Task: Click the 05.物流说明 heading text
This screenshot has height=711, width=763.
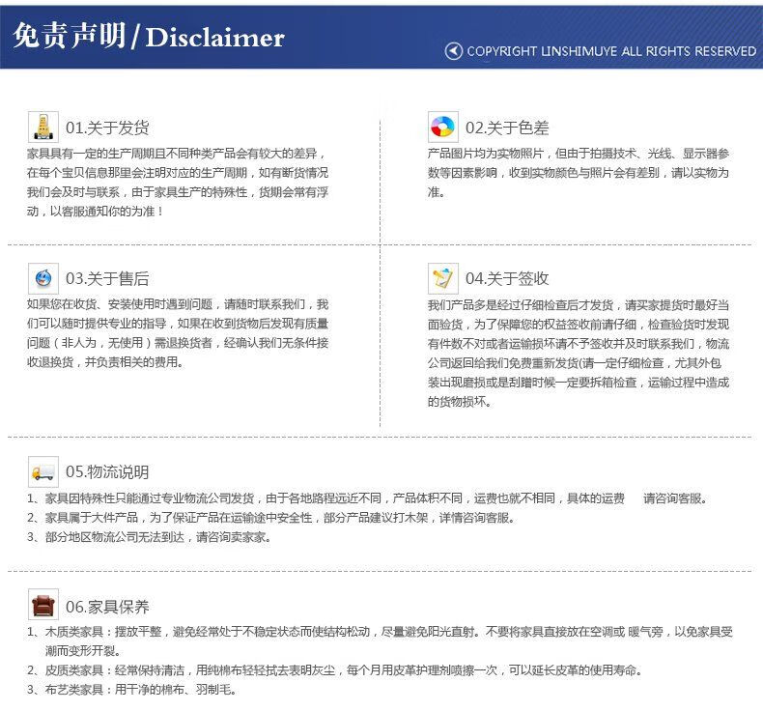Action: [x=107, y=472]
